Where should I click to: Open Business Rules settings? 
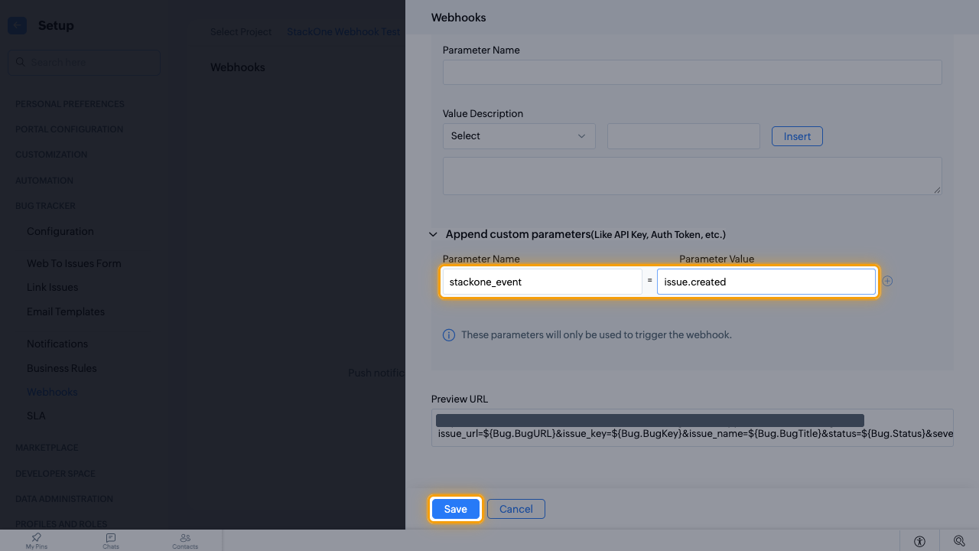(x=62, y=368)
